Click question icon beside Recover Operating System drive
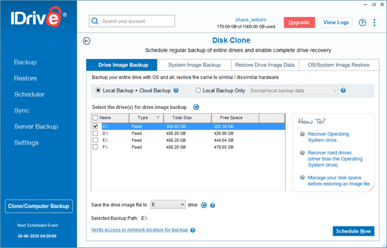The width and height of the screenshot is (387, 248). (303, 134)
